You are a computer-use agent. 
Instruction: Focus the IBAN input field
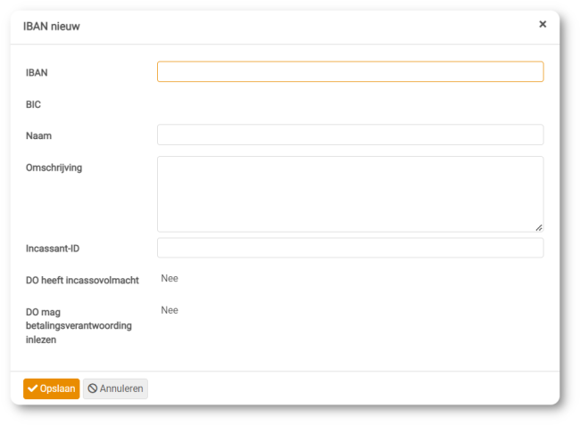pos(351,71)
